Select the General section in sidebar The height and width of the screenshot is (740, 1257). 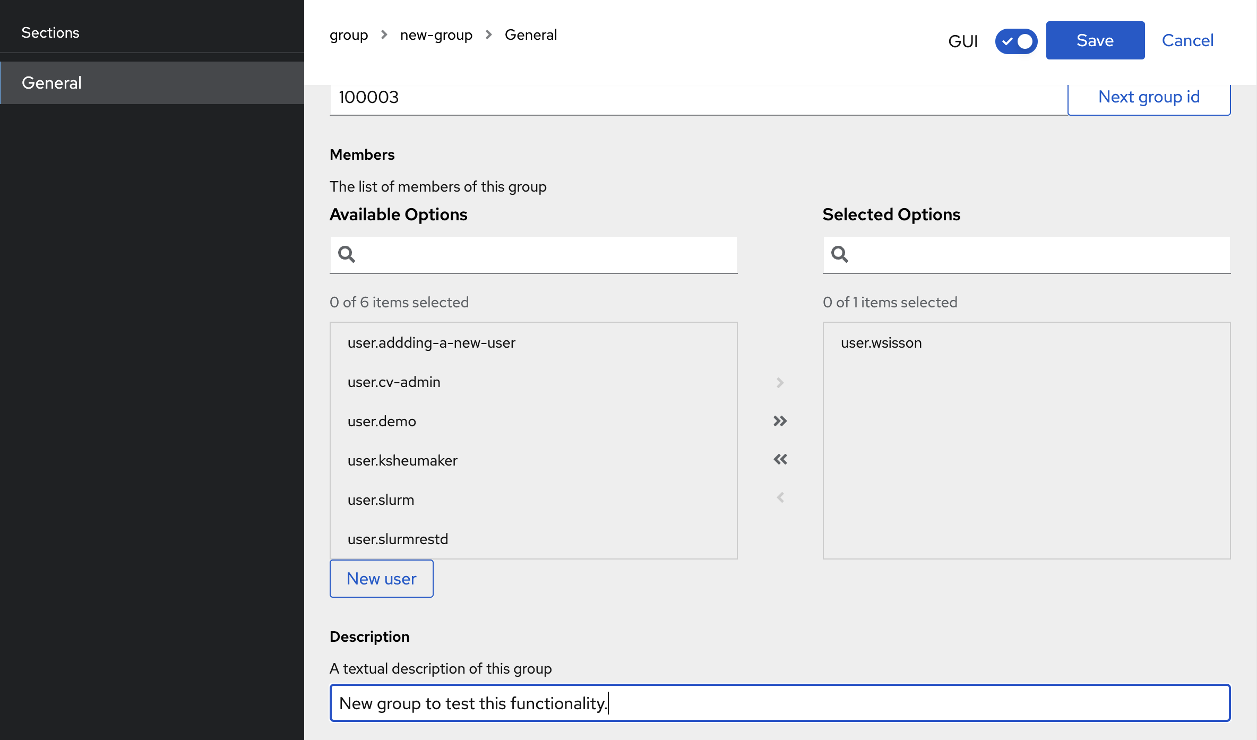(x=152, y=83)
